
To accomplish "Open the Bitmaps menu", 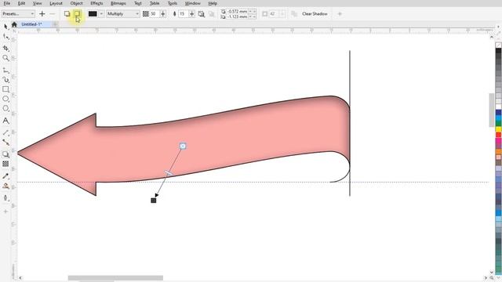I will click(118, 3).
